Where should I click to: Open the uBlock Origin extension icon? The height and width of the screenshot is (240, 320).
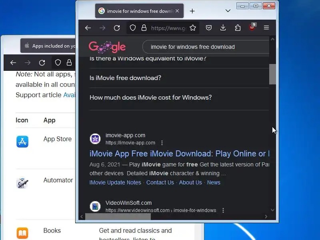coord(252,27)
